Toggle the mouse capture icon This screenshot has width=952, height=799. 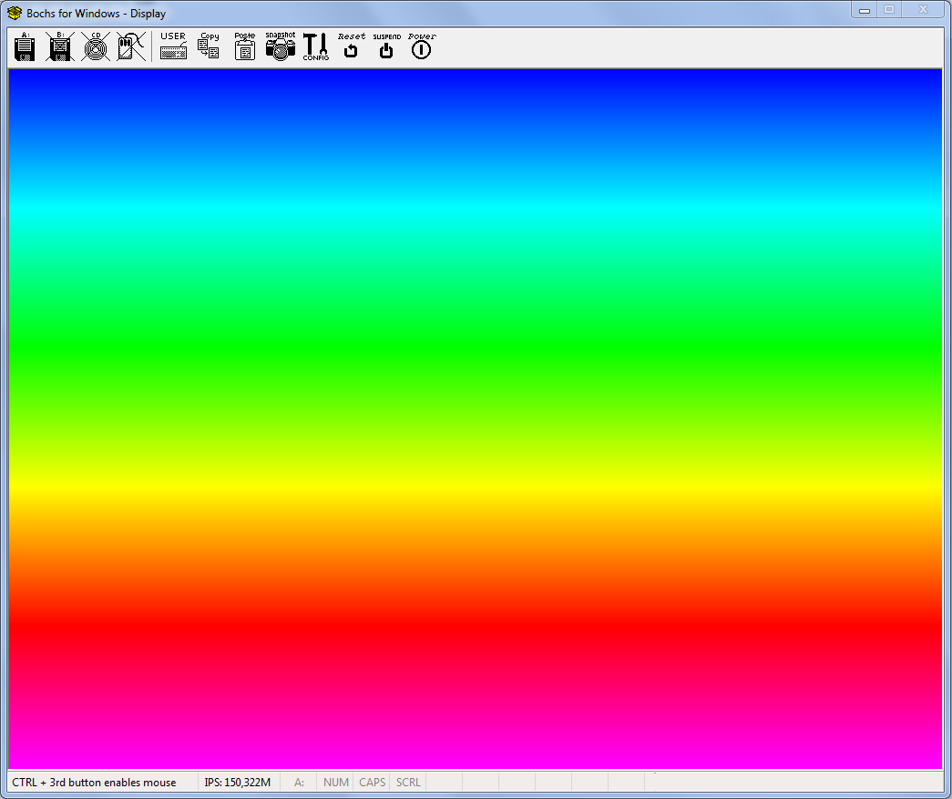pyautogui.click(x=130, y=46)
